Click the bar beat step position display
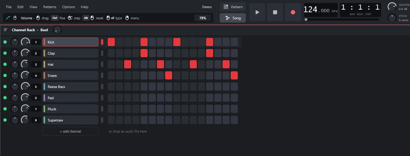This screenshot has height=156, width=410. pos(360,10)
